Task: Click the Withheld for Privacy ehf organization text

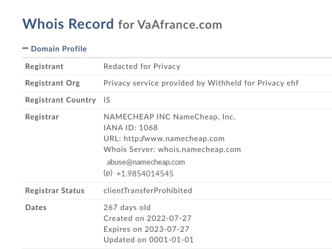Action: [x=253, y=83]
